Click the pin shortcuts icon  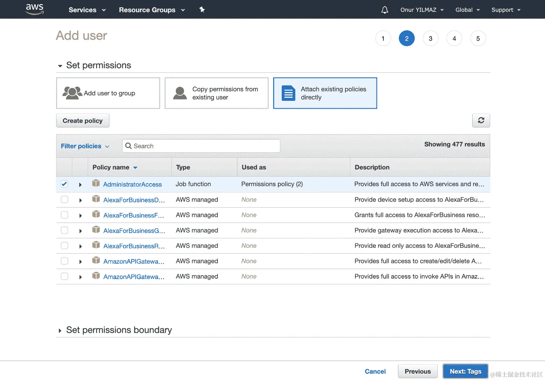202,10
